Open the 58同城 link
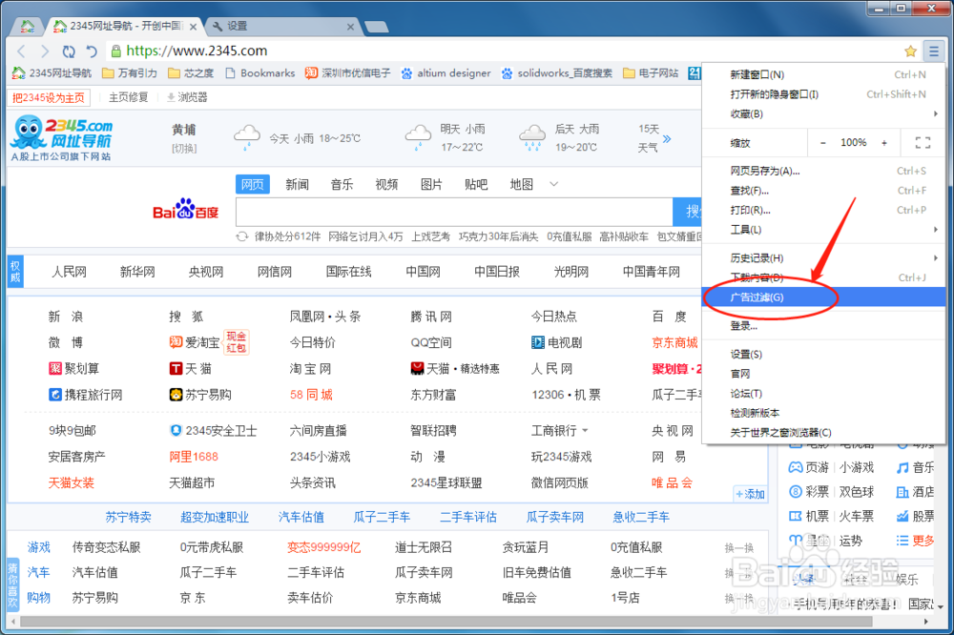The width and height of the screenshot is (954, 635). pos(311,395)
